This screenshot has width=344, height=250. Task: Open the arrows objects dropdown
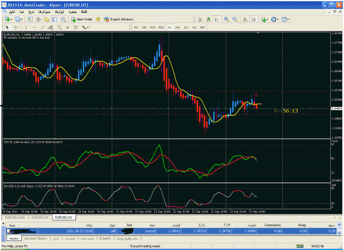(x=85, y=28)
